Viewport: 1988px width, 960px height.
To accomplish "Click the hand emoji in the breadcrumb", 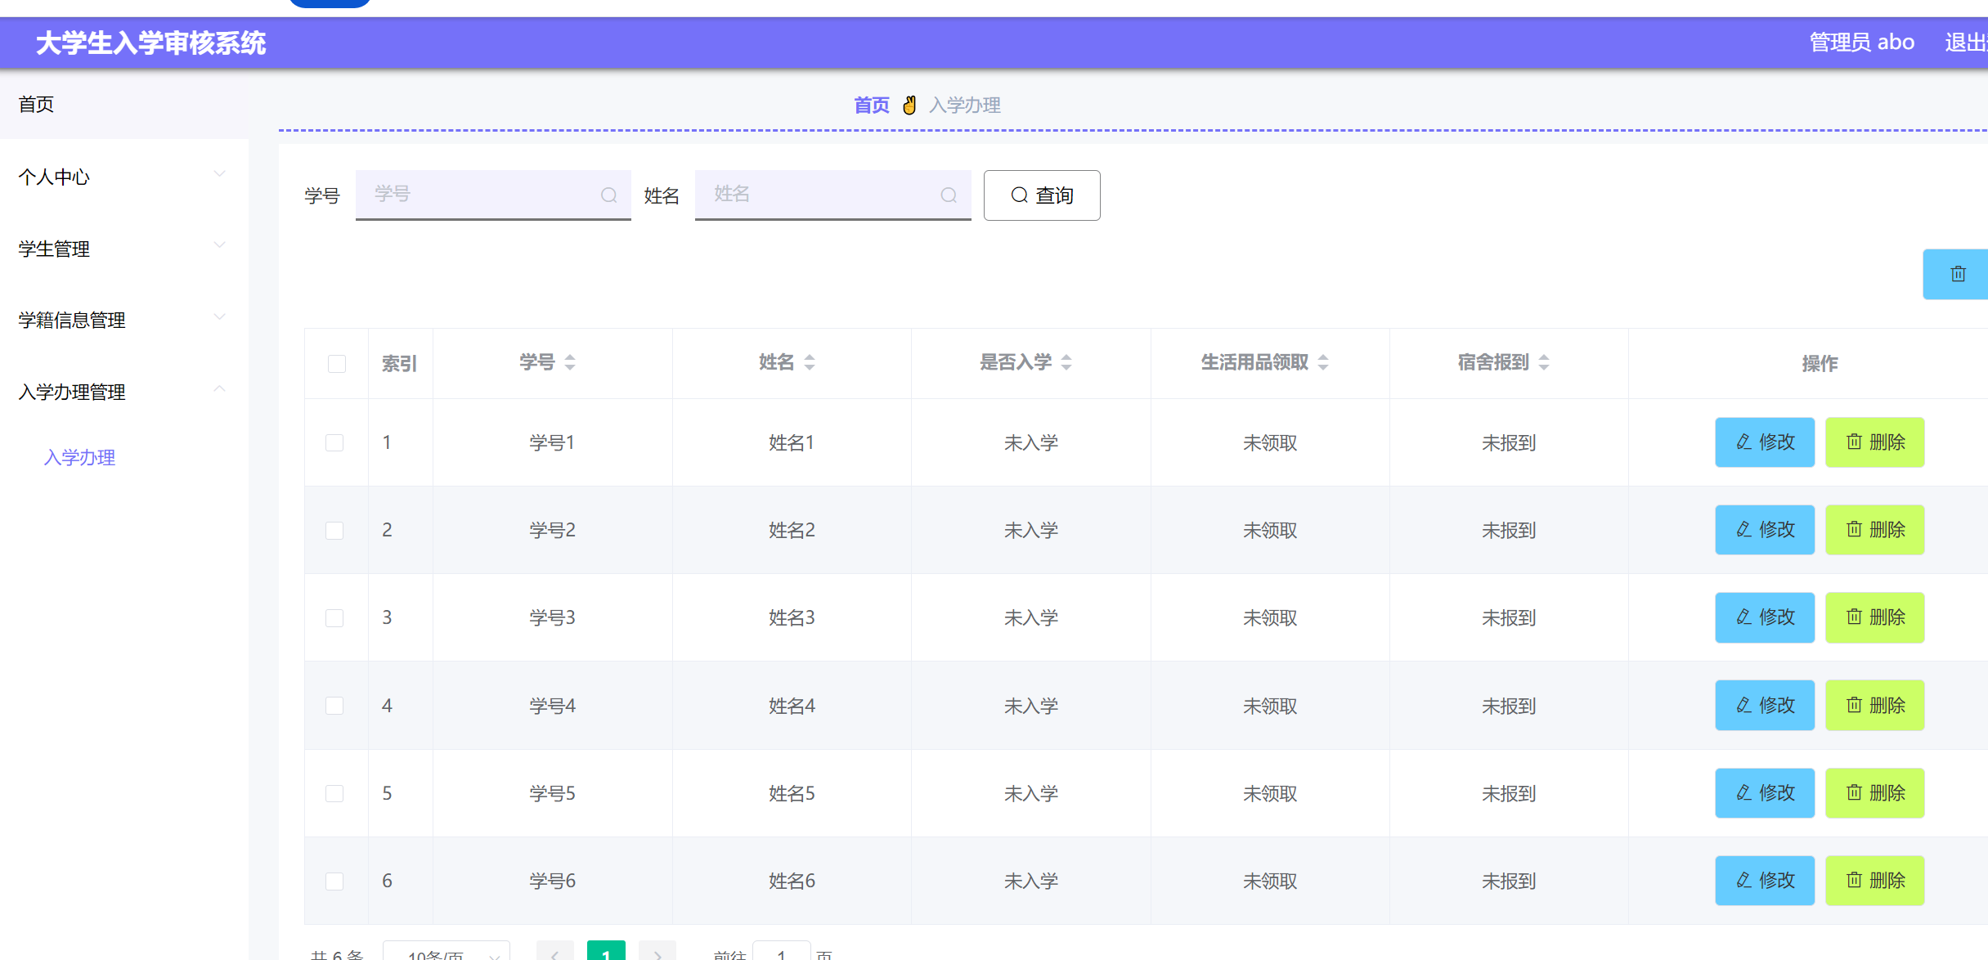I will (909, 105).
